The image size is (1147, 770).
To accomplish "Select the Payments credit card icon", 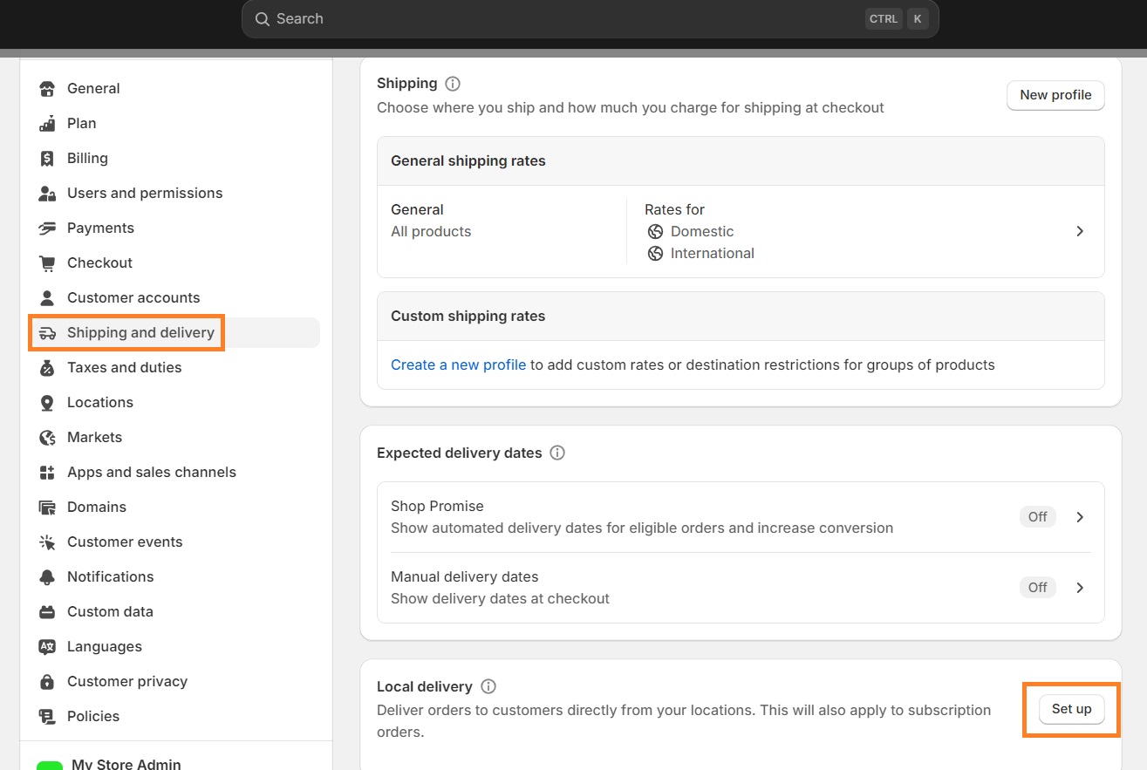I will tap(46, 228).
